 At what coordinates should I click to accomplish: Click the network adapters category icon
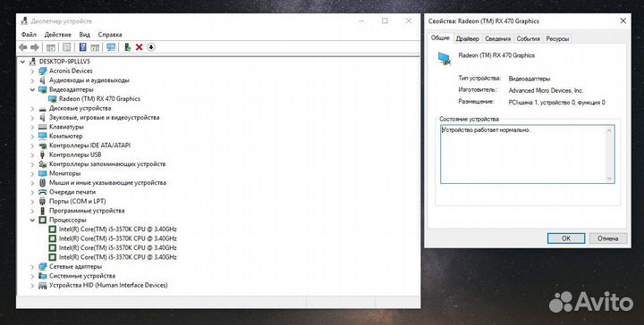point(42,267)
